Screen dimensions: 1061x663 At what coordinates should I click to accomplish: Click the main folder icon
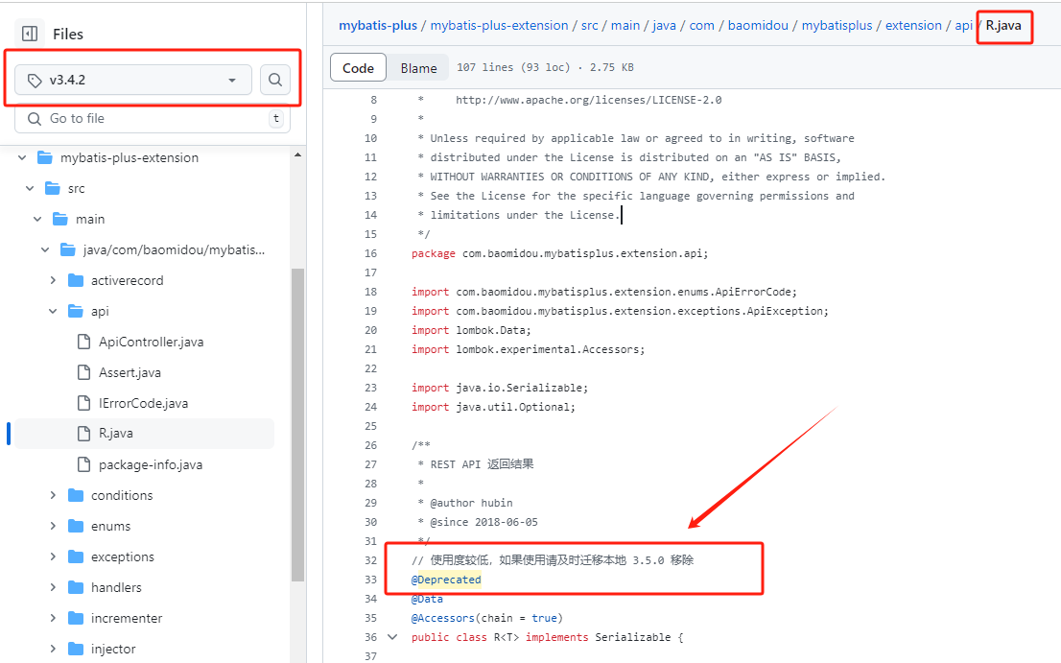pos(60,219)
